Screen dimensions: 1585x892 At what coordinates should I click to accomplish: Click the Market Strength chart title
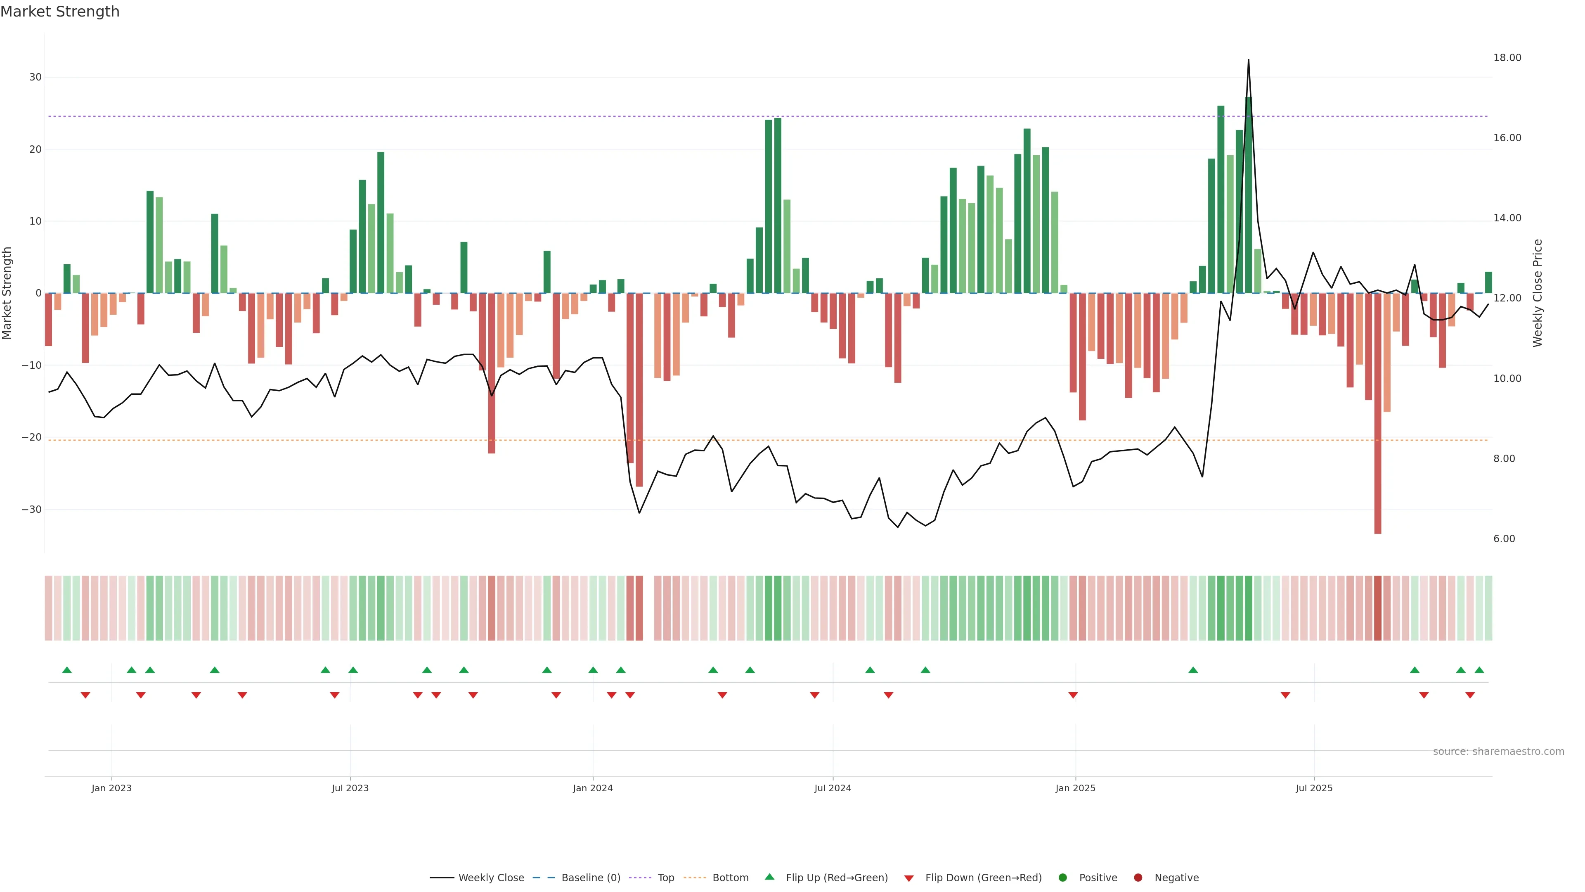click(60, 12)
